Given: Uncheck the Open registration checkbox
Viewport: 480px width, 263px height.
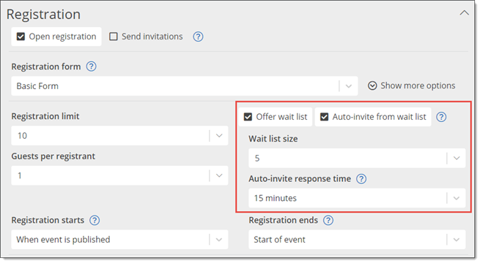Looking at the screenshot, I should tap(21, 37).
